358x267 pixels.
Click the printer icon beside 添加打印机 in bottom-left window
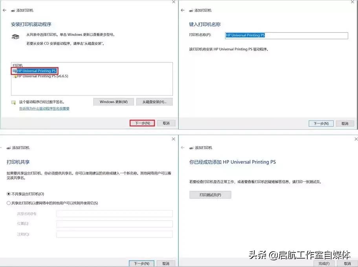coord(8,148)
